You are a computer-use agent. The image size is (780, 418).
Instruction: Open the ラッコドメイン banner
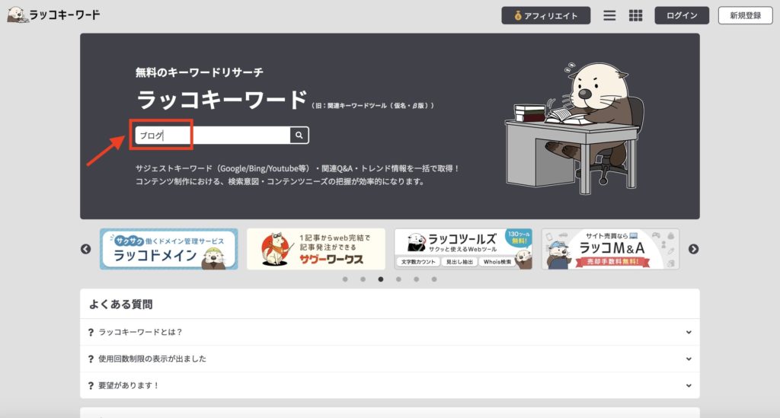168,249
